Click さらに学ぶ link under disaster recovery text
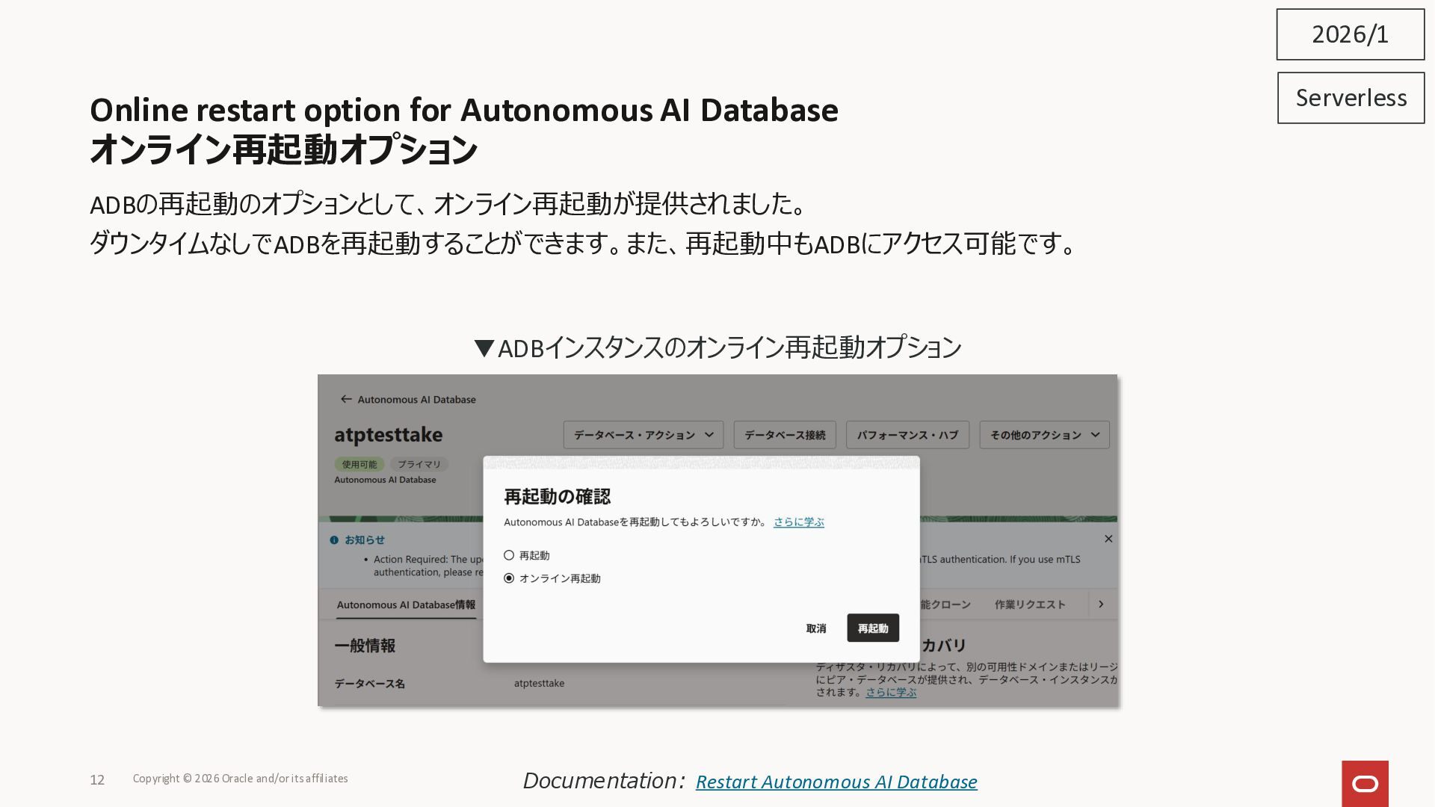Screen dimensions: 1435x807 tap(891, 693)
